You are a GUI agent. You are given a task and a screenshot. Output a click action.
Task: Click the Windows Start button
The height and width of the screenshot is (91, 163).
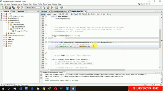(x=3, y=89)
